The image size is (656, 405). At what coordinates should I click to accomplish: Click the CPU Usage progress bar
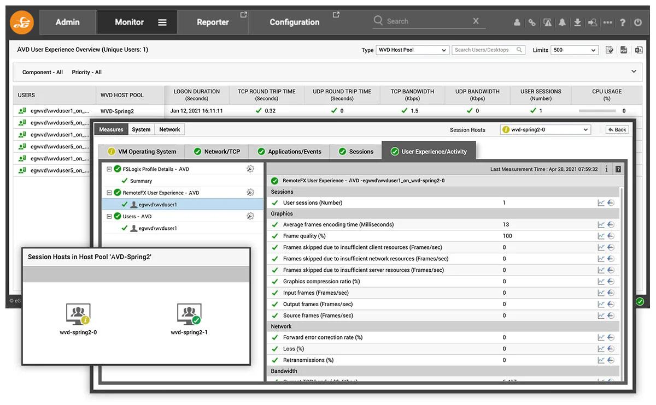[597, 111]
